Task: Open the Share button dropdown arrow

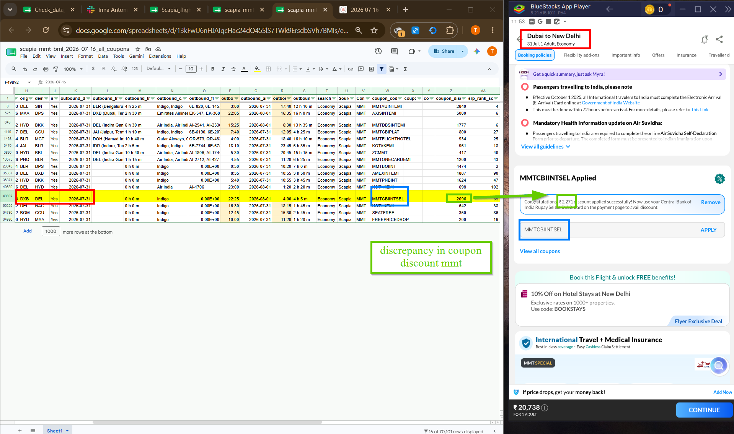Action: [463, 51]
